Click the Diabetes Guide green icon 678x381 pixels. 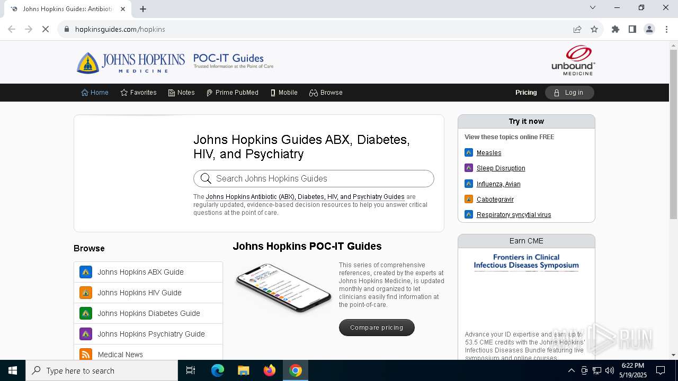tap(86, 313)
